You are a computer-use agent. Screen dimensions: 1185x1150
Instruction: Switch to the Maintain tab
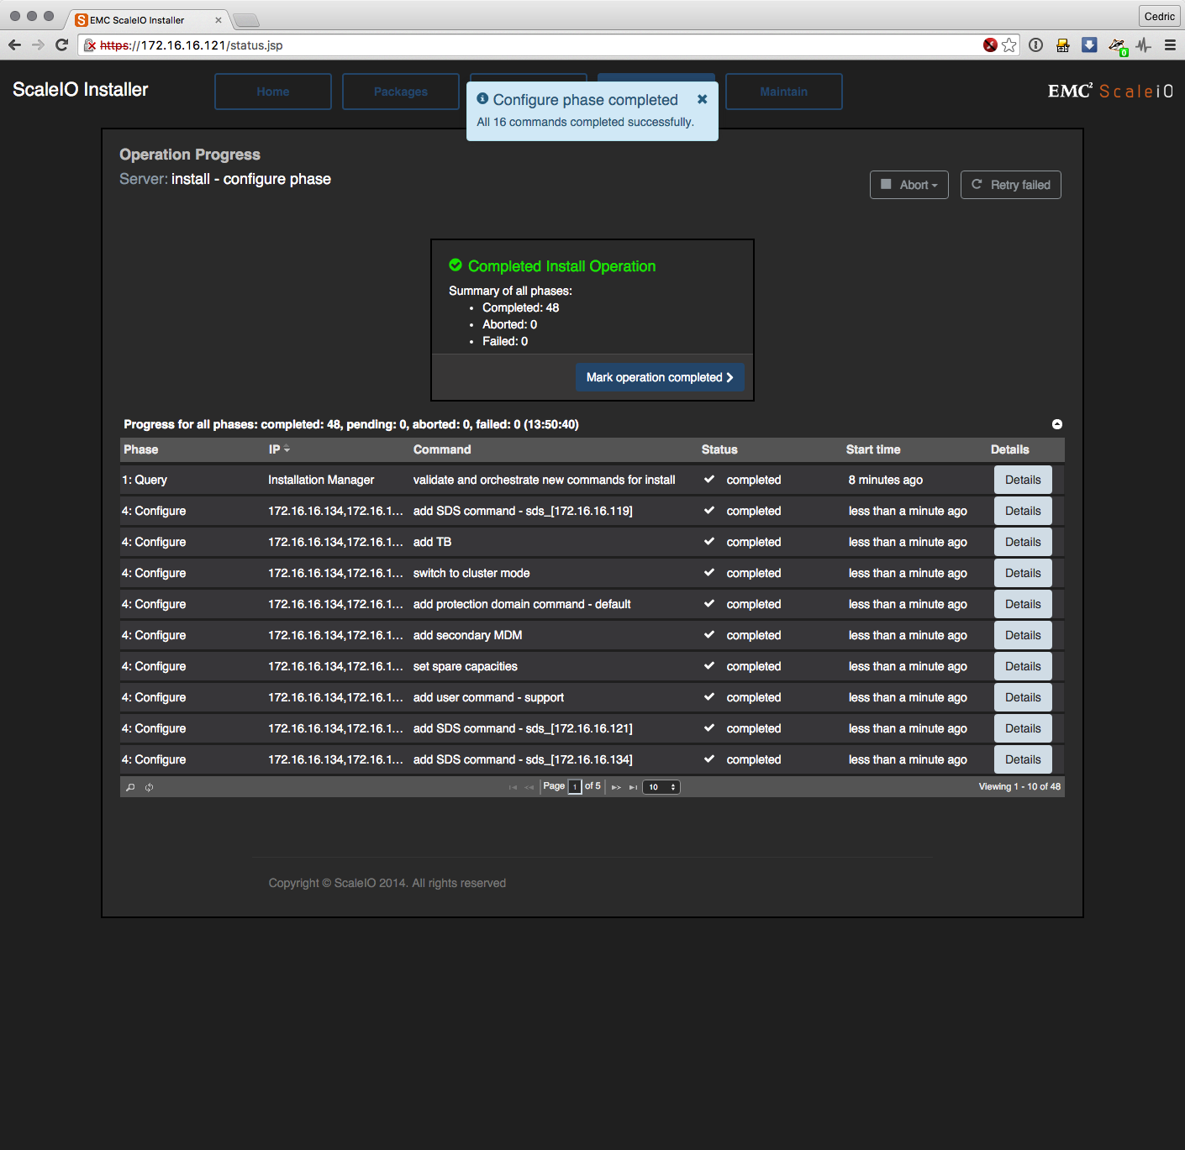pos(783,92)
